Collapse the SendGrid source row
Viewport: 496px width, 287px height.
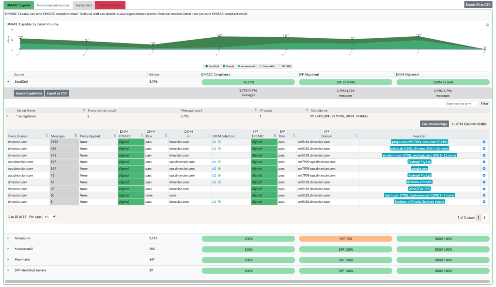[x=8, y=81]
